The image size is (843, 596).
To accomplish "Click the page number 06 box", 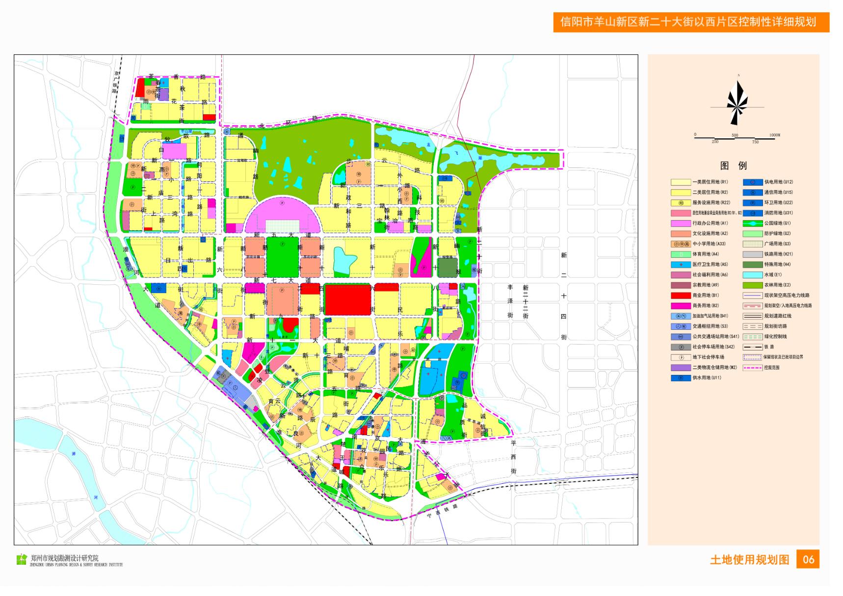I will (x=808, y=559).
